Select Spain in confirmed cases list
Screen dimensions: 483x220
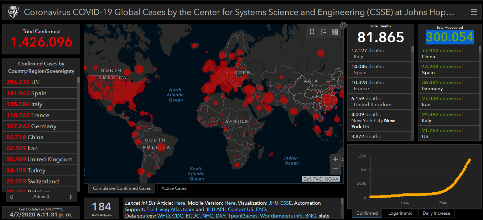[x=40, y=93]
